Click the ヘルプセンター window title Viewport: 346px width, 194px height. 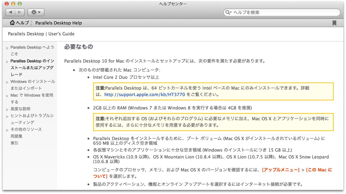(173, 4)
